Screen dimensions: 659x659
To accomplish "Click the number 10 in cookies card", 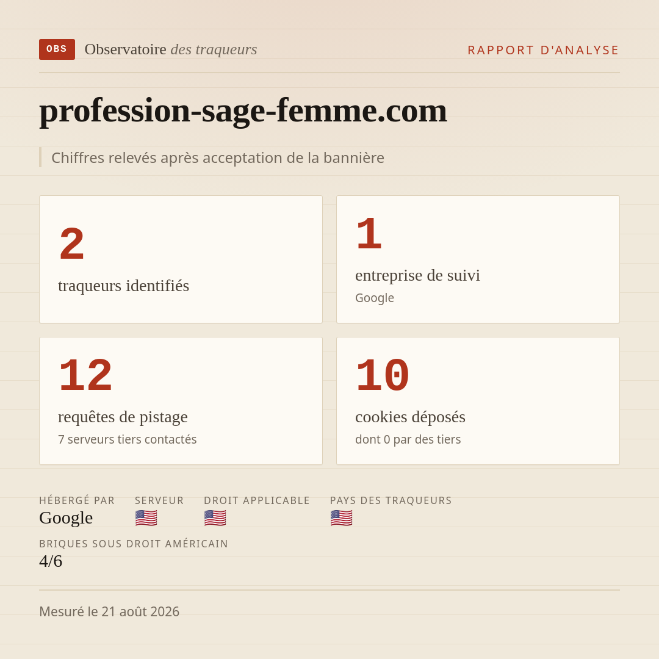I will click(x=383, y=375).
